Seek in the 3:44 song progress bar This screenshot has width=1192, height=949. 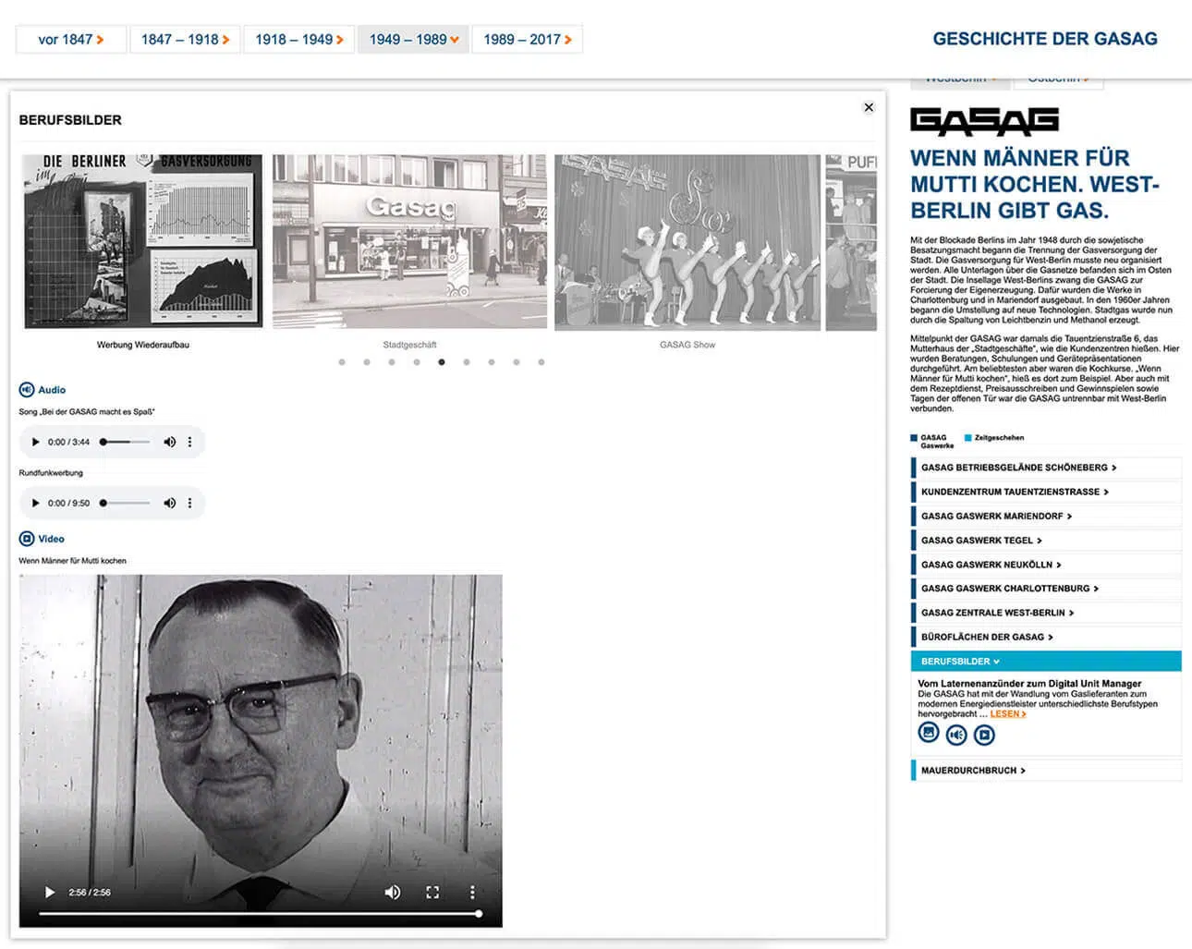coord(125,442)
